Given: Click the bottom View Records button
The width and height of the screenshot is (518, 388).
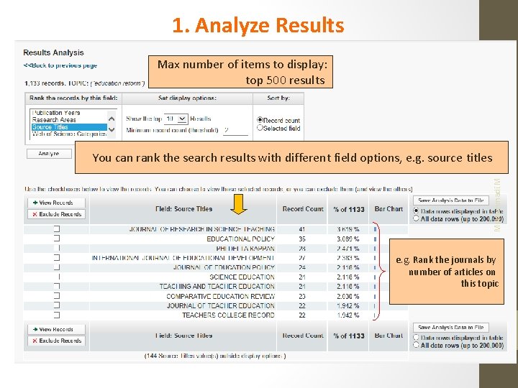Looking at the screenshot, I should point(56,329).
